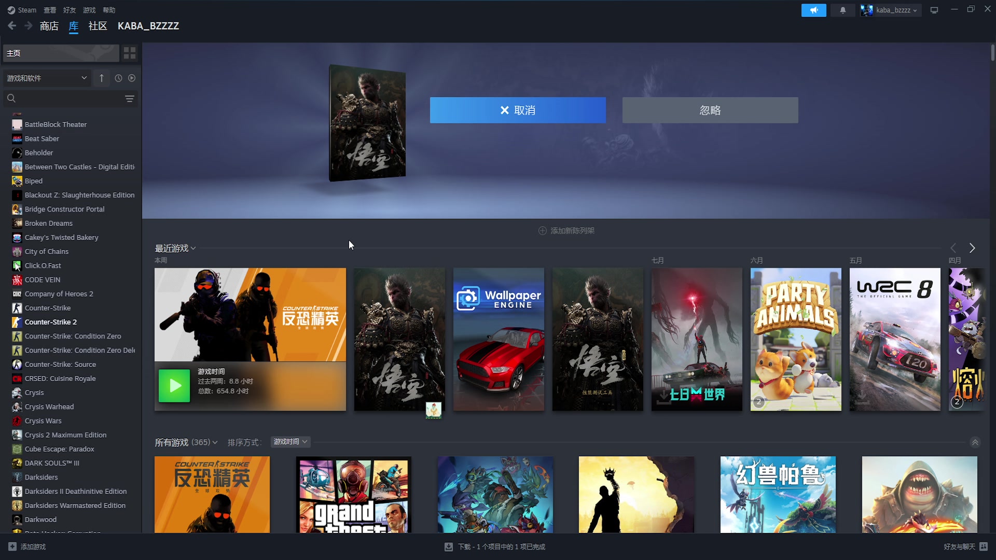Click the Darksiders game icon

point(17,478)
